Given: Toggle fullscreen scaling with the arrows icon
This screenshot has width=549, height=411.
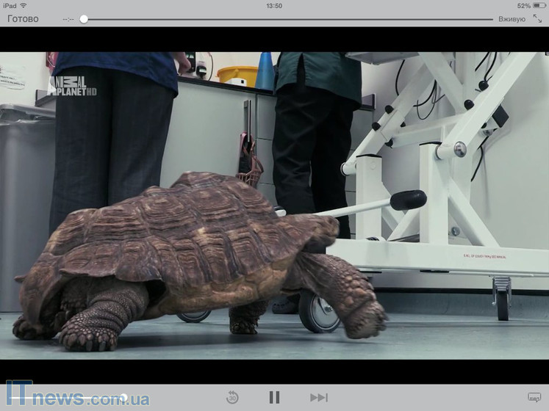Looking at the screenshot, I should pos(537,19).
